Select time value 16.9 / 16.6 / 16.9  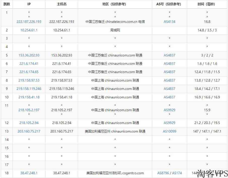(x=207, y=97)
